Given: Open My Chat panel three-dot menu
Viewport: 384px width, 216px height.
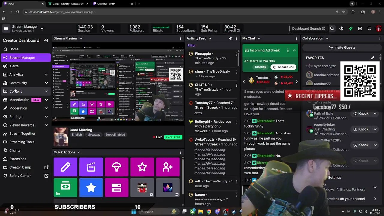Looking at the screenshot, I should pyautogui.click(x=296, y=38).
